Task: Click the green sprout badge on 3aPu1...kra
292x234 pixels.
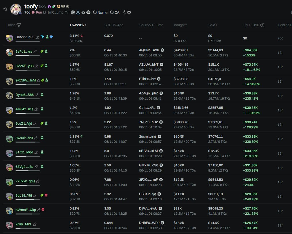Action: click(x=42, y=51)
